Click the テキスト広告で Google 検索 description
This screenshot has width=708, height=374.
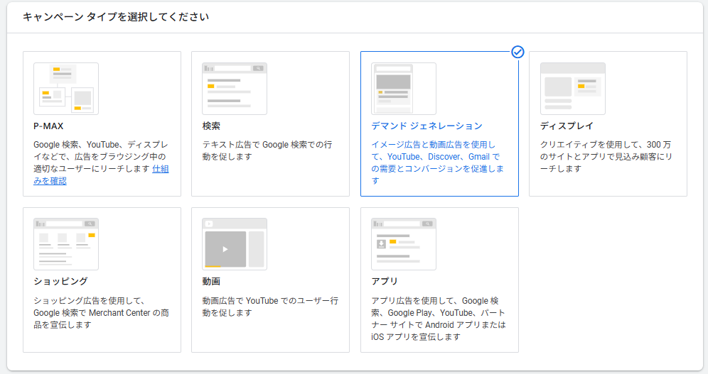pos(267,150)
